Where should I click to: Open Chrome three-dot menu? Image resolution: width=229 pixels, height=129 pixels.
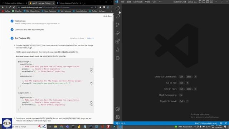tap(112, 7)
